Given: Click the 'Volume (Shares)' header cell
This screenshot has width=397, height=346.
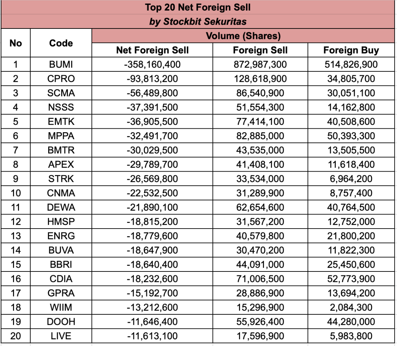Looking at the screenshot, I should (x=243, y=36).
